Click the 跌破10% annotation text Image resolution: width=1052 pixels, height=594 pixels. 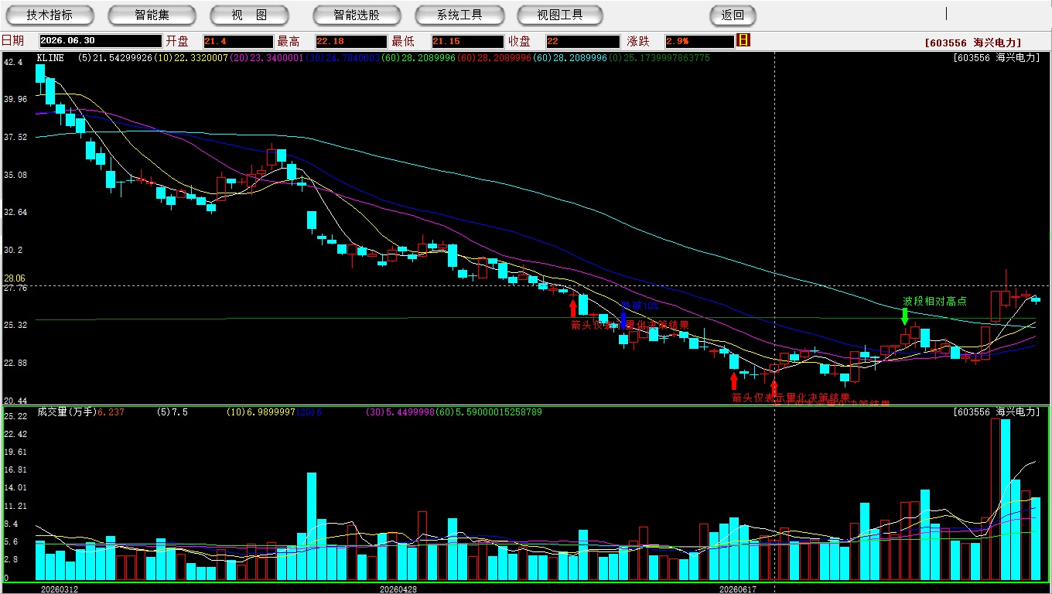click(x=640, y=306)
